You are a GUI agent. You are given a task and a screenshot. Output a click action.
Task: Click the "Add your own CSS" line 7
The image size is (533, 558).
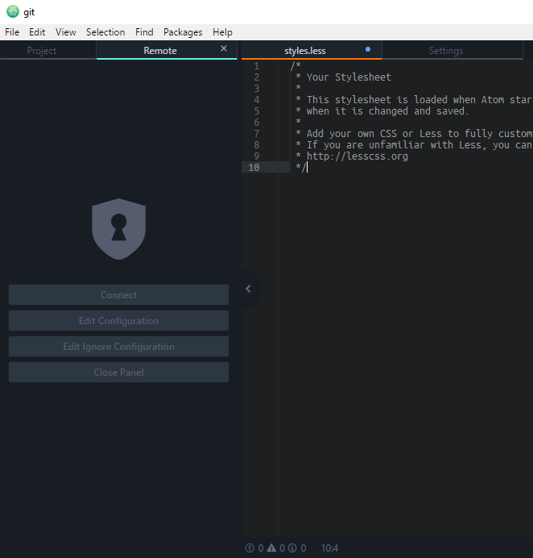(419, 133)
